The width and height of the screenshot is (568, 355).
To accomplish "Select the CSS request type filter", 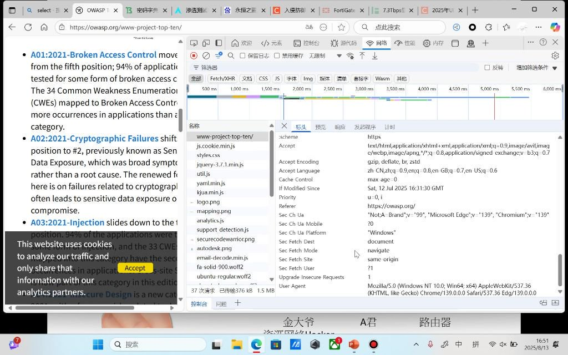I will point(263,79).
